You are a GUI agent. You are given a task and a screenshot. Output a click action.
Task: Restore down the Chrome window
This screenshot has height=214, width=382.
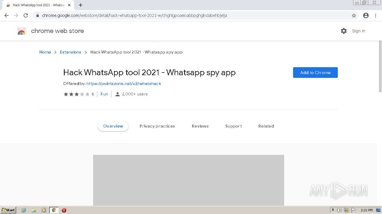tap(364, 3)
